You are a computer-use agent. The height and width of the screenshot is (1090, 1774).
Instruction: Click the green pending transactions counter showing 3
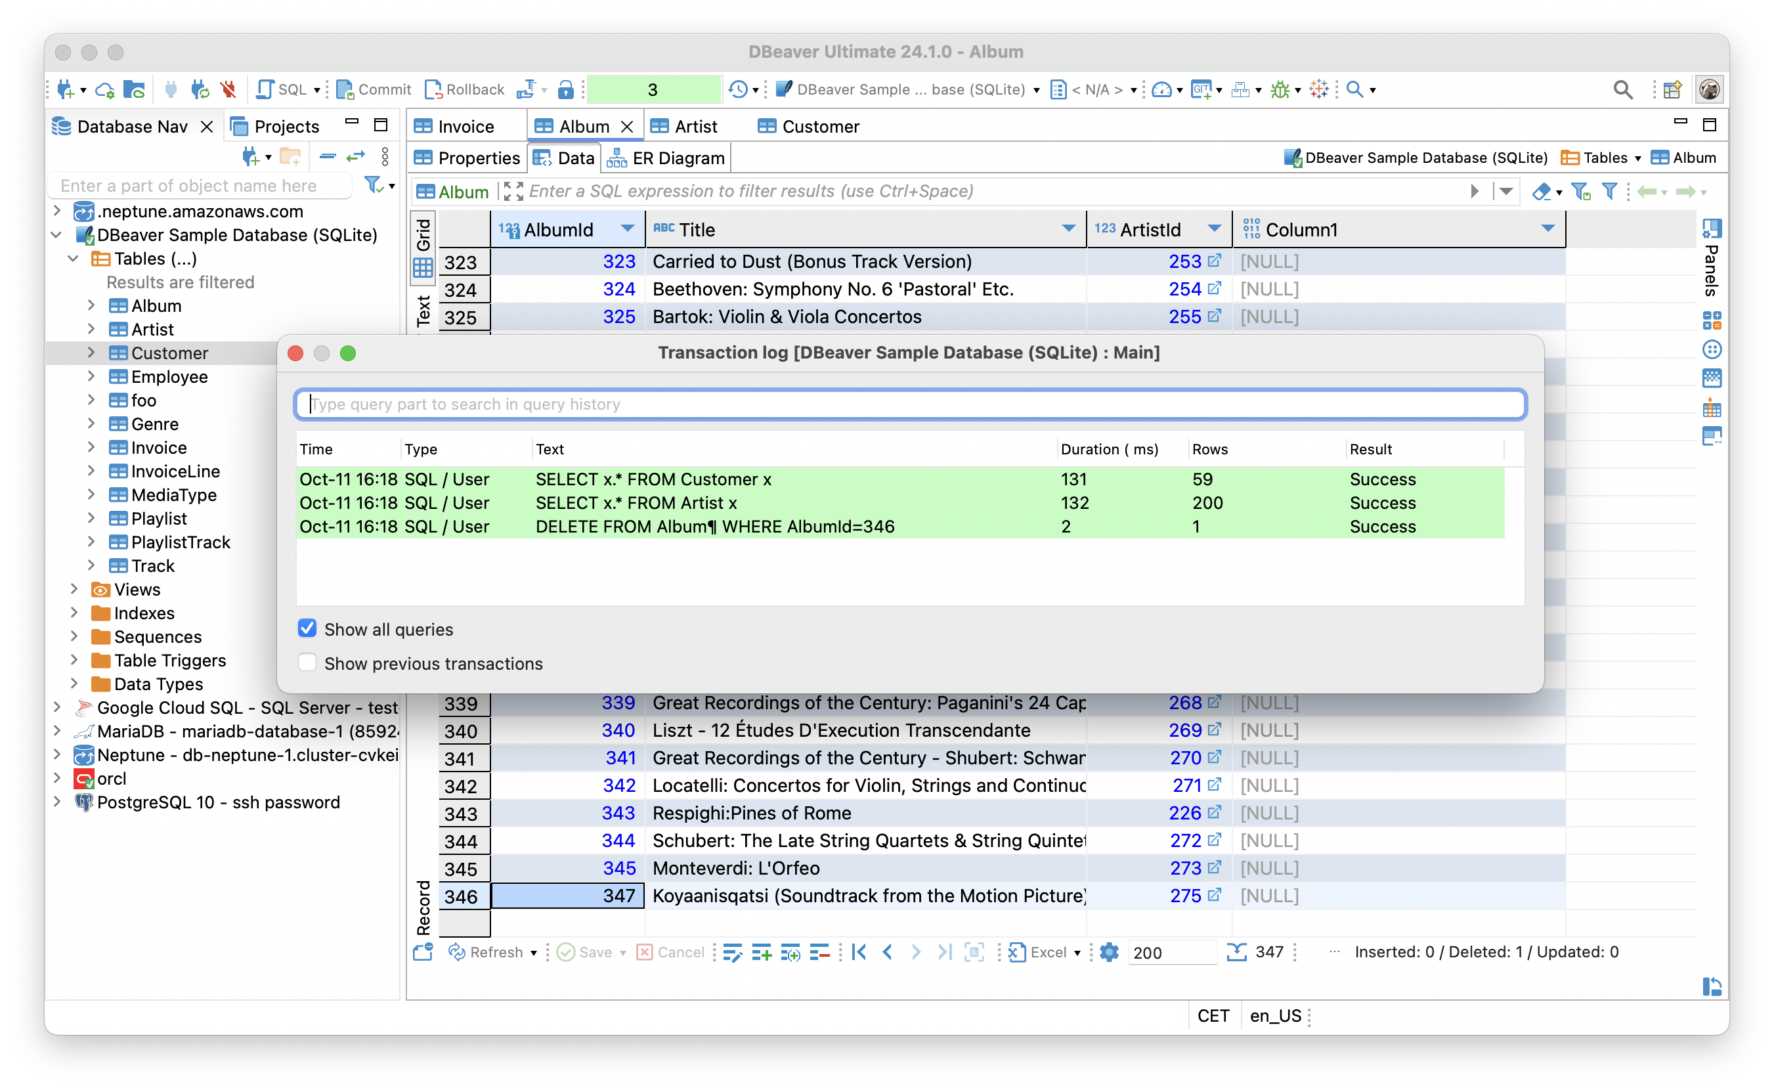pos(653,89)
